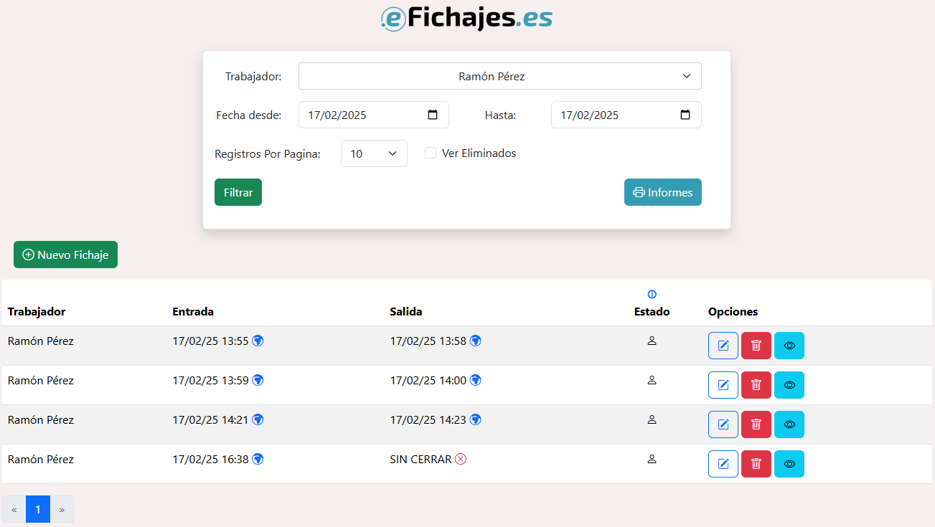Image resolution: width=935 pixels, height=527 pixels.
Task: Enable the Ver Eliminados checkbox
Action: tap(431, 153)
